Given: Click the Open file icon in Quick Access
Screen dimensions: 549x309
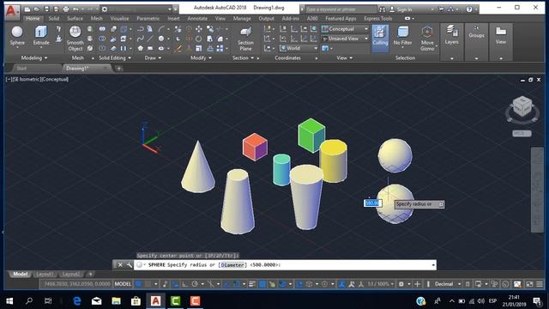Looking at the screenshot, I should click(x=37, y=9).
